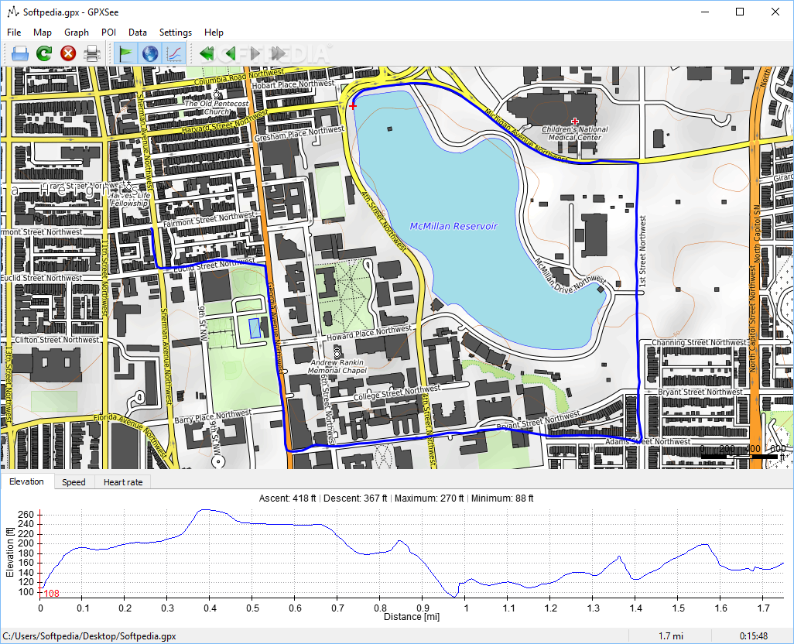
Task: Click the 0:15:48 time in status bar
Action: click(754, 636)
